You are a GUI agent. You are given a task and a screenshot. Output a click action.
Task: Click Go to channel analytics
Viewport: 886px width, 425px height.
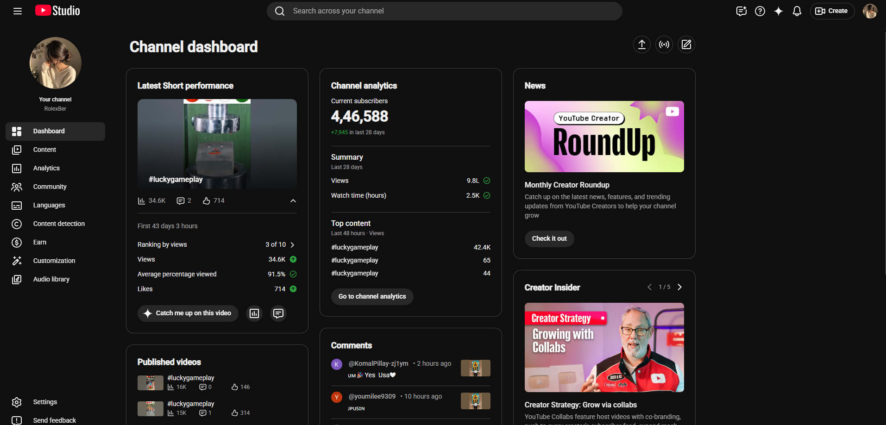372,297
